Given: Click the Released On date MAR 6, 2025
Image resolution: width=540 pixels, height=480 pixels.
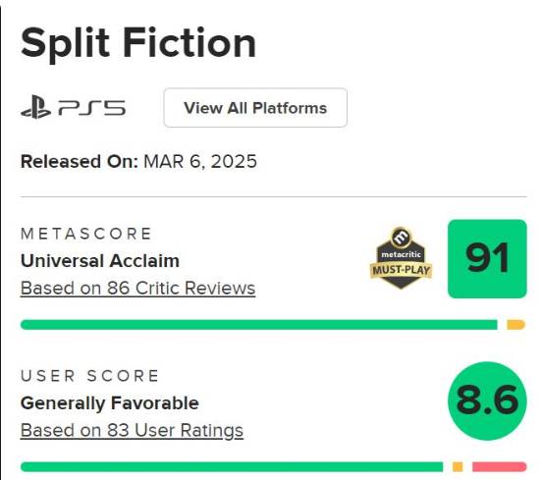Looking at the screenshot, I should click(x=200, y=162).
